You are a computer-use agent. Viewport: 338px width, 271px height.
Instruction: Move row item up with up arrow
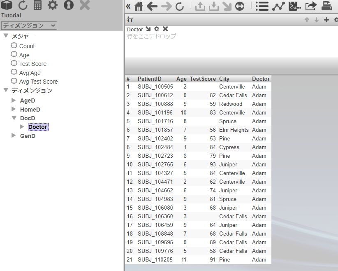[x=307, y=20]
